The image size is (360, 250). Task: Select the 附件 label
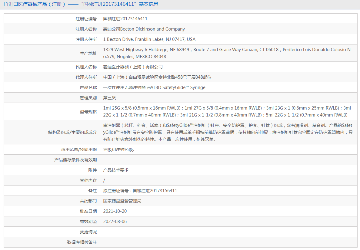[92, 170]
